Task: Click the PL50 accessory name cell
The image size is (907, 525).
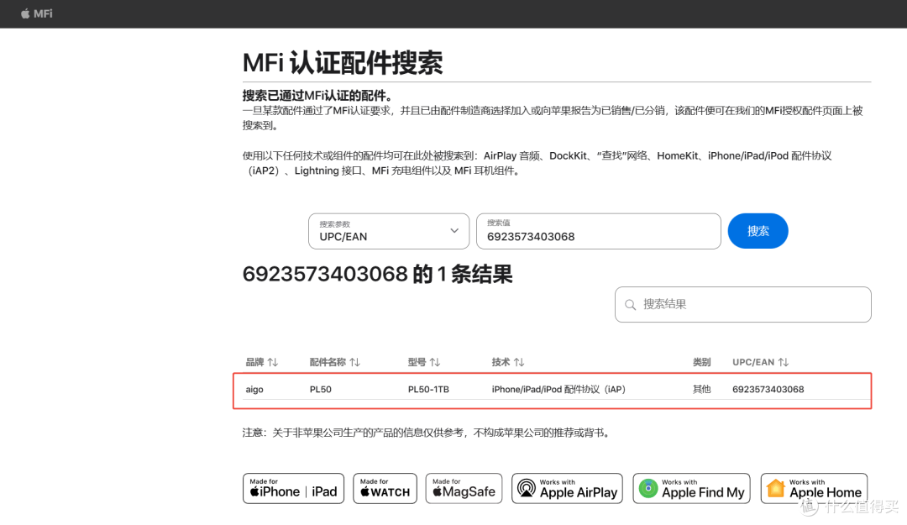Action: pos(321,390)
